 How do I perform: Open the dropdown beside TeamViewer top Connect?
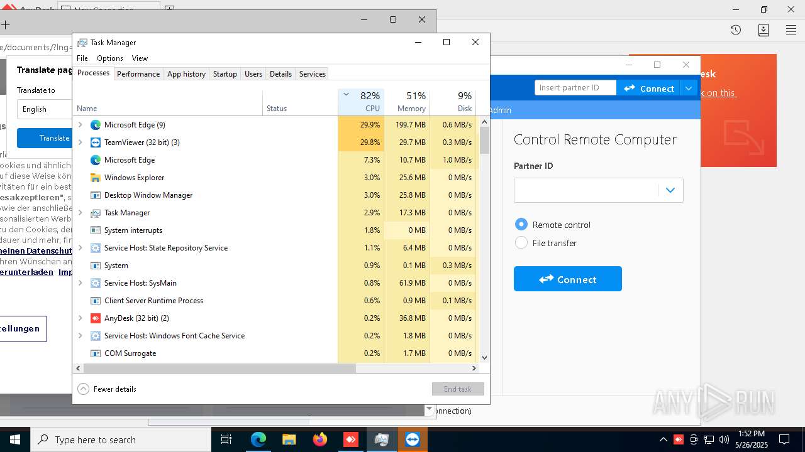689,89
